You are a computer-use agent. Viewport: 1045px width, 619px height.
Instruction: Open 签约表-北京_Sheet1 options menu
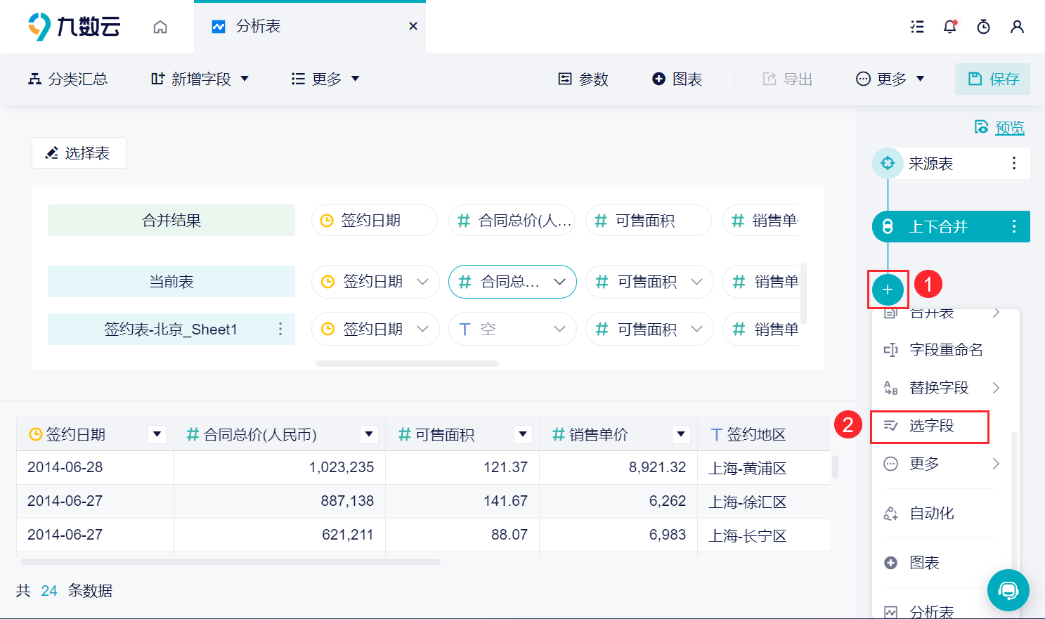tap(280, 329)
